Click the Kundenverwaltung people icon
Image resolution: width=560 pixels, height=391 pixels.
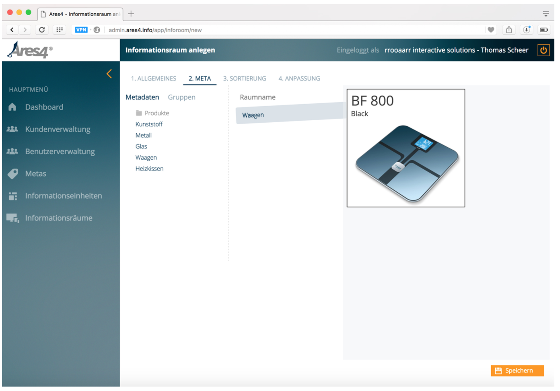pyautogui.click(x=12, y=129)
